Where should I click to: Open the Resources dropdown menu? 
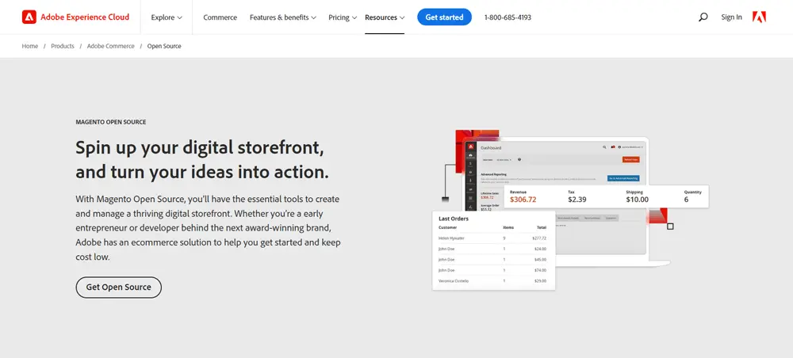[x=385, y=17]
